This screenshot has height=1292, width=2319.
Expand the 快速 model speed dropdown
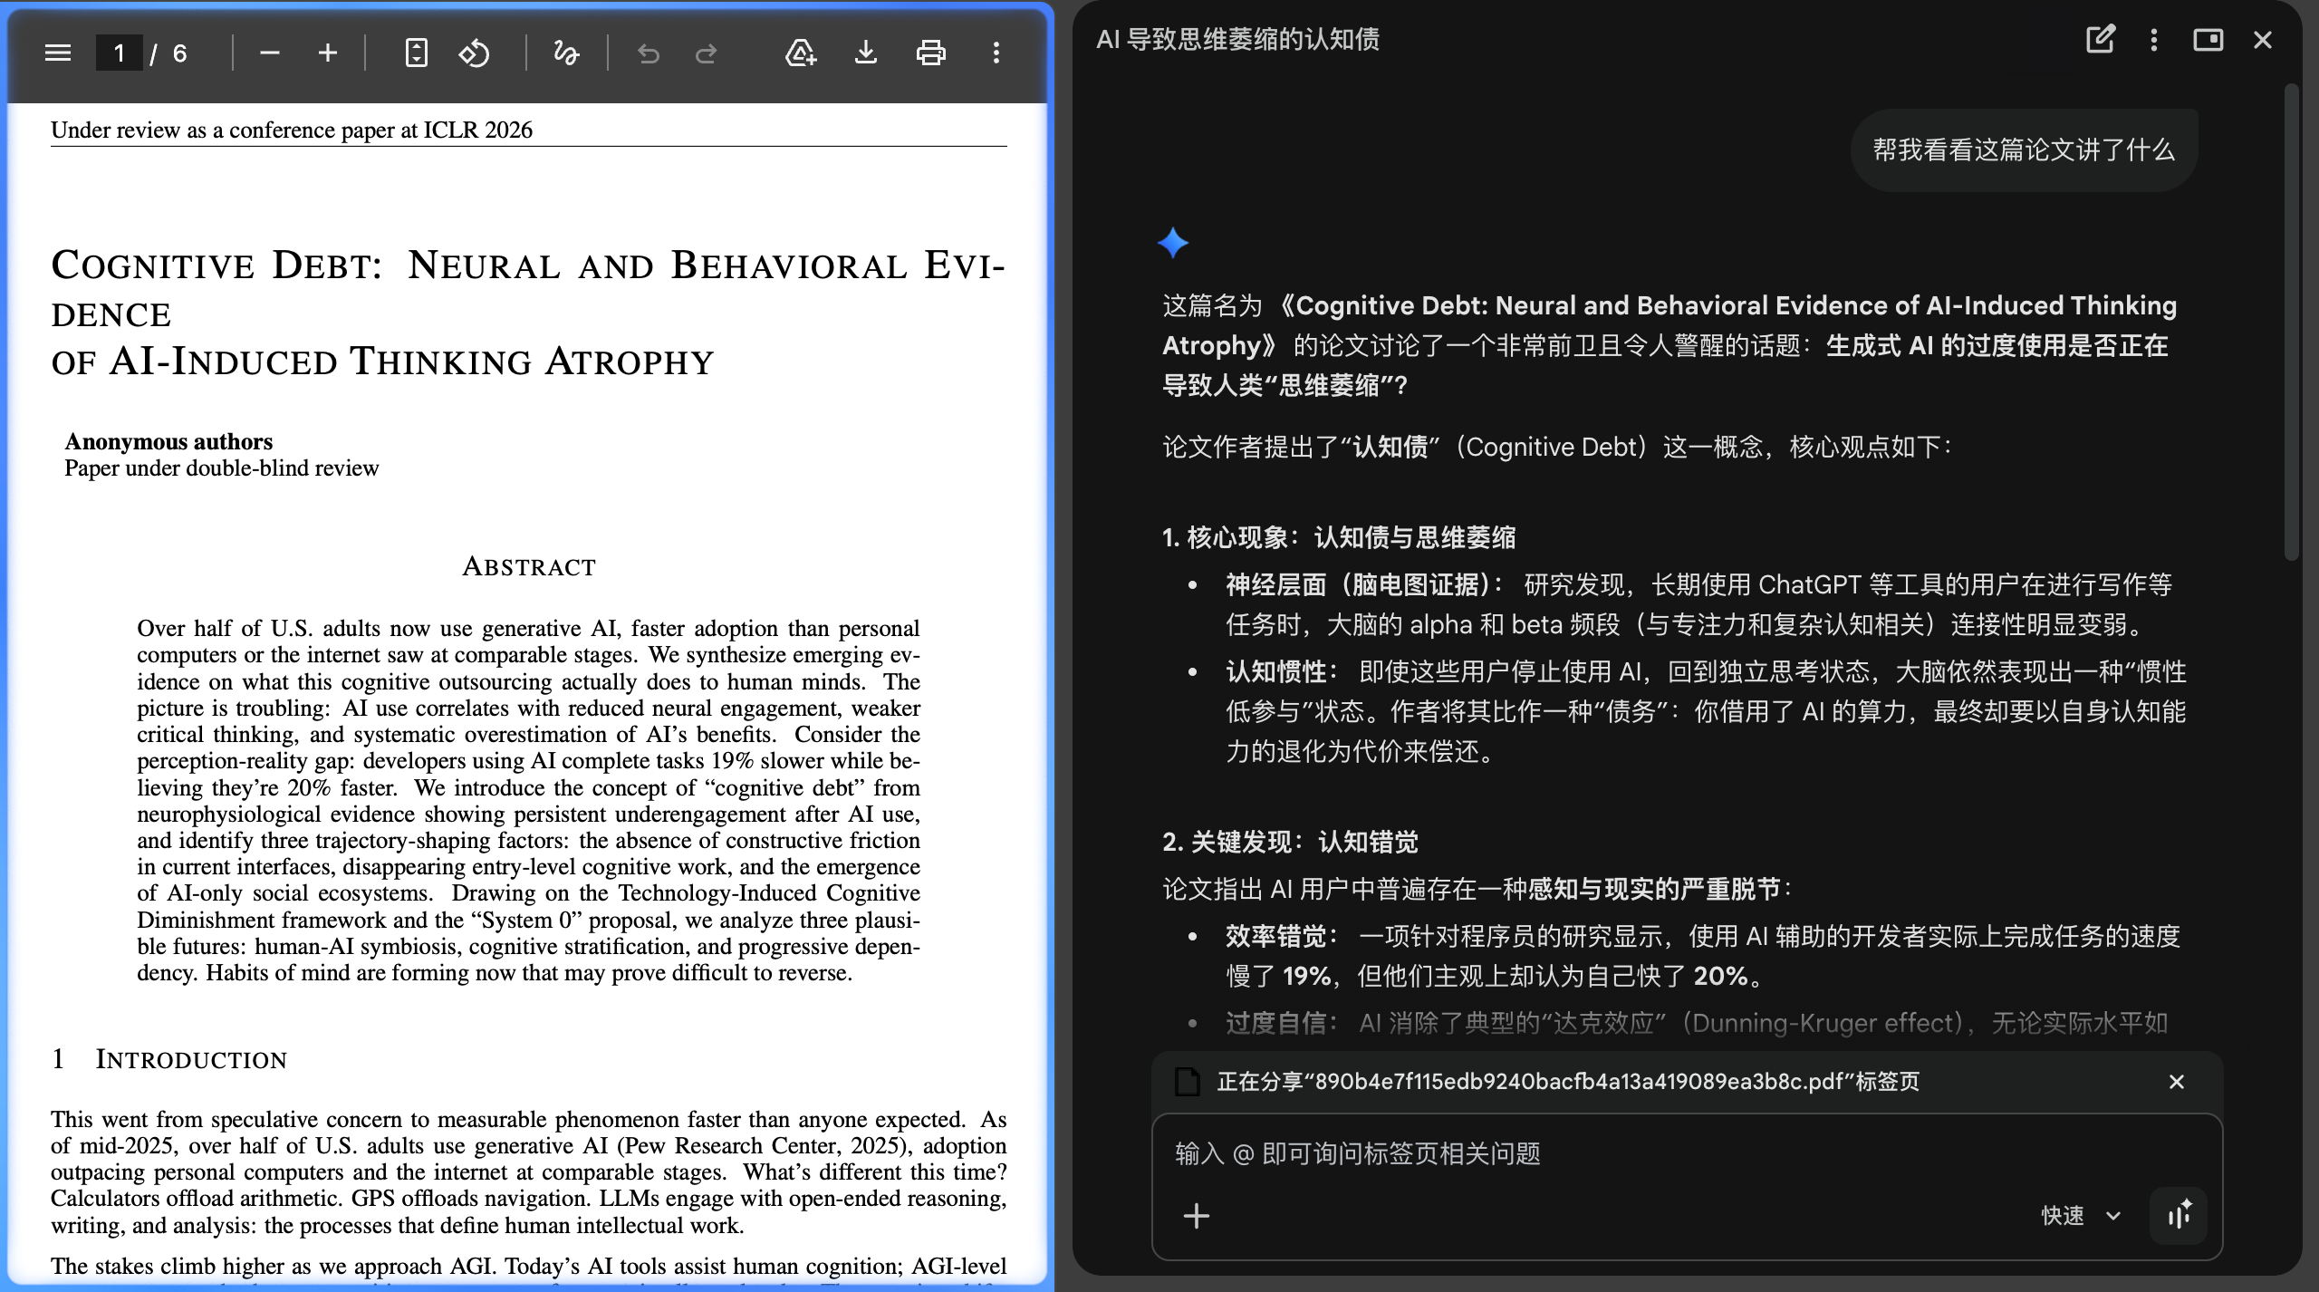(2081, 1215)
